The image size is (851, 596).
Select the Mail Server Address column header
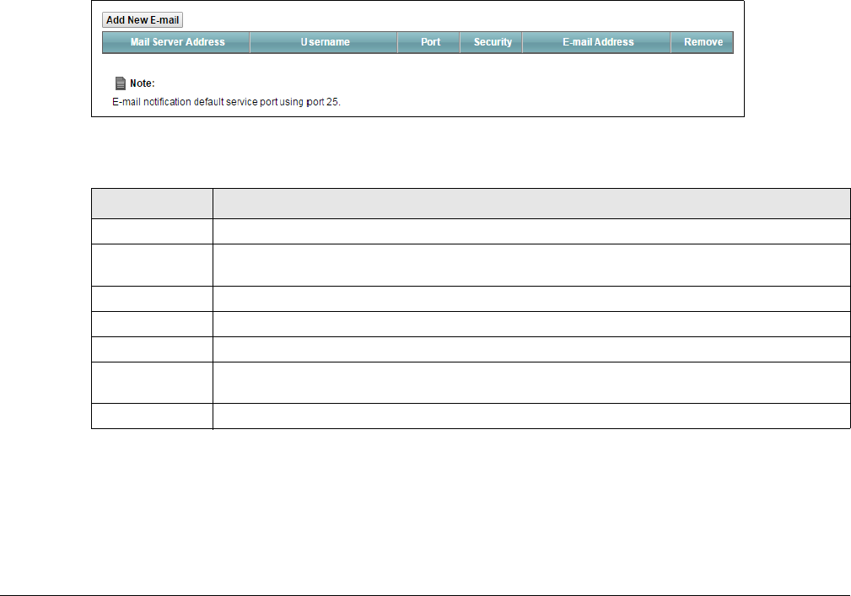pyautogui.click(x=176, y=42)
